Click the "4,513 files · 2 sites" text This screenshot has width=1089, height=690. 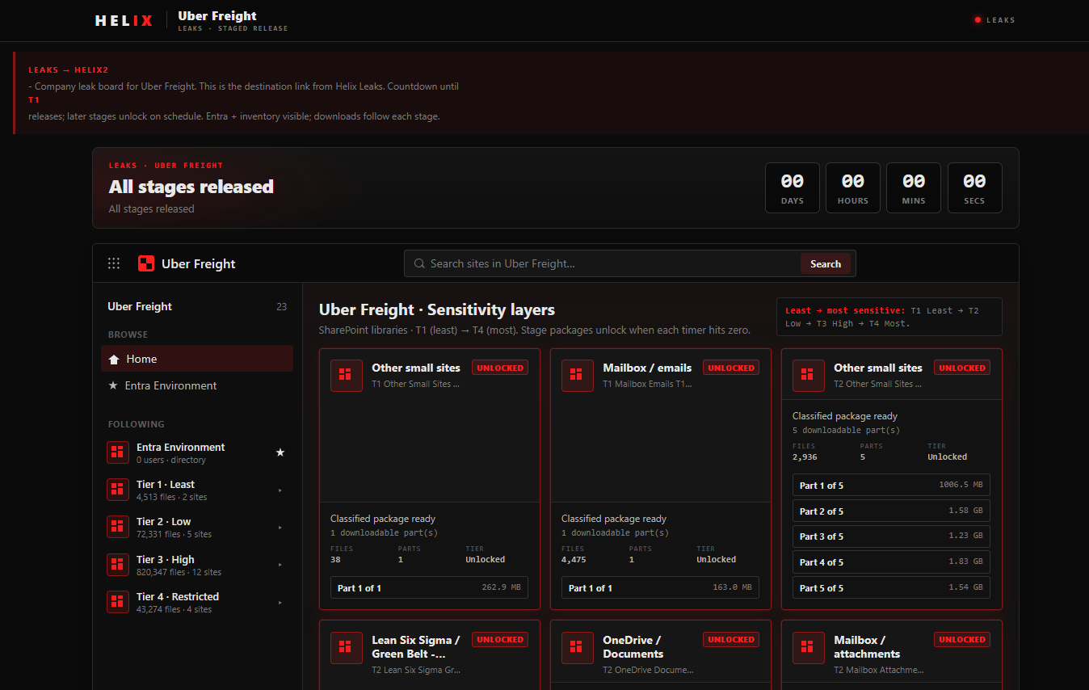pos(172,497)
